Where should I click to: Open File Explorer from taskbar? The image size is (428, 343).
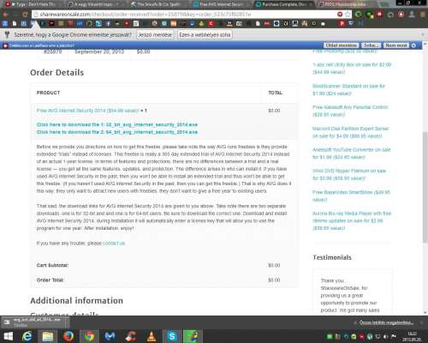(48, 336)
